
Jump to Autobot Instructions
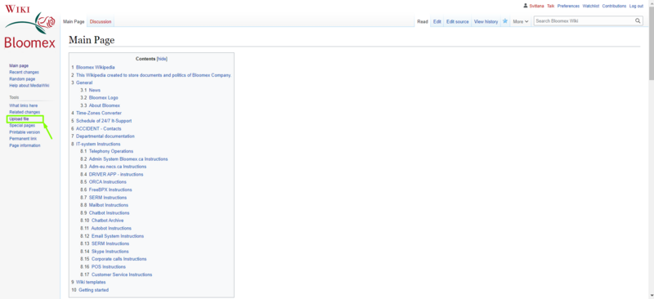click(111, 229)
